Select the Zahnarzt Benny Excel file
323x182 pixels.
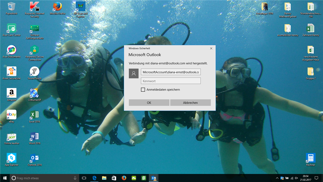[311, 30]
